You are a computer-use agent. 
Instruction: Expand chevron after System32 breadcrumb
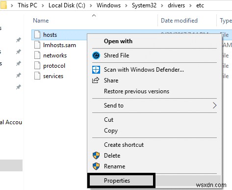click(x=162, y=6)
